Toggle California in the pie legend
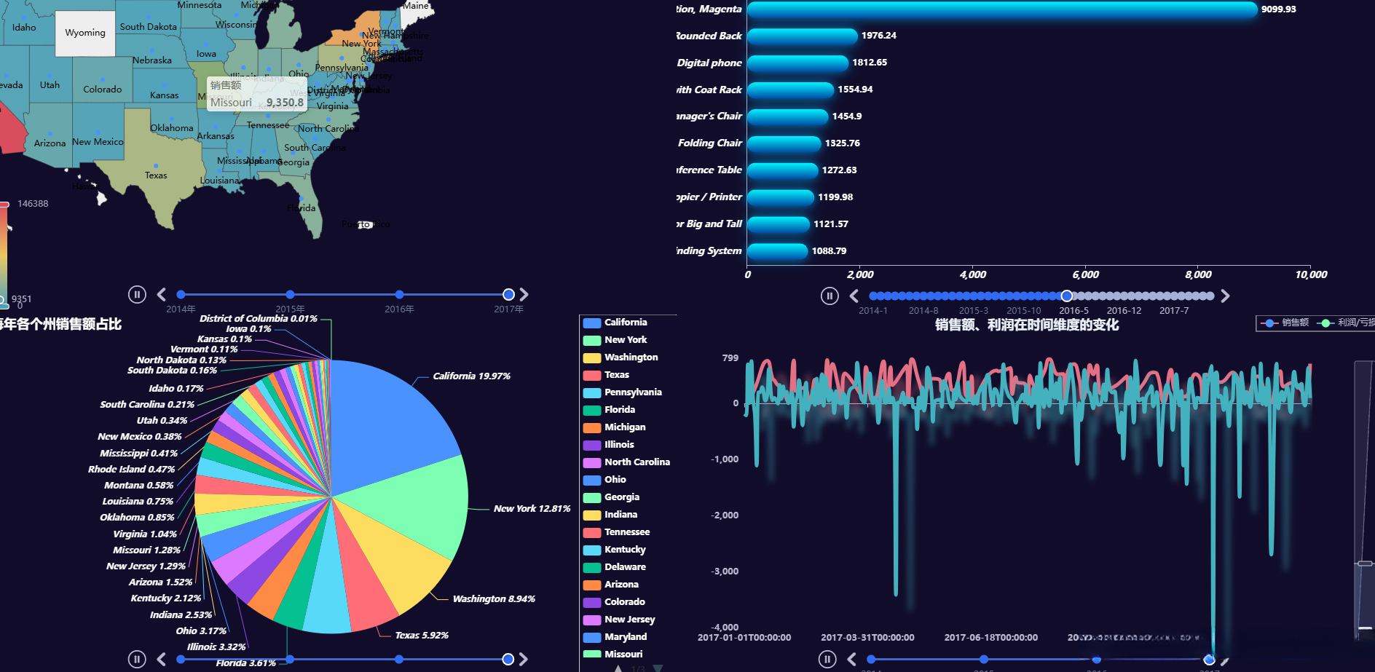This screenshot has width=1375, height=672. [615, 323]
